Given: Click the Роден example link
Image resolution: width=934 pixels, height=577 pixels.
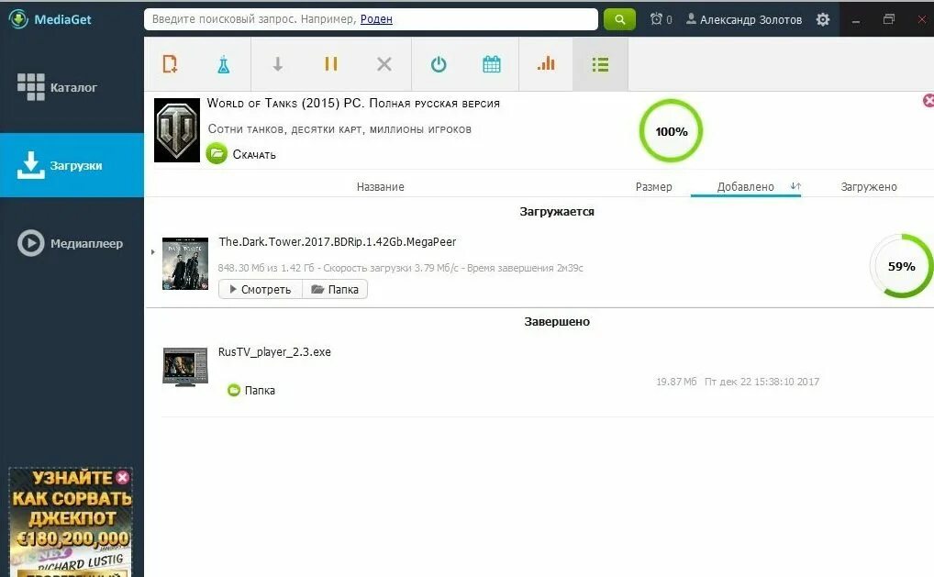Looking at the screenshot, I should [376, 19].
